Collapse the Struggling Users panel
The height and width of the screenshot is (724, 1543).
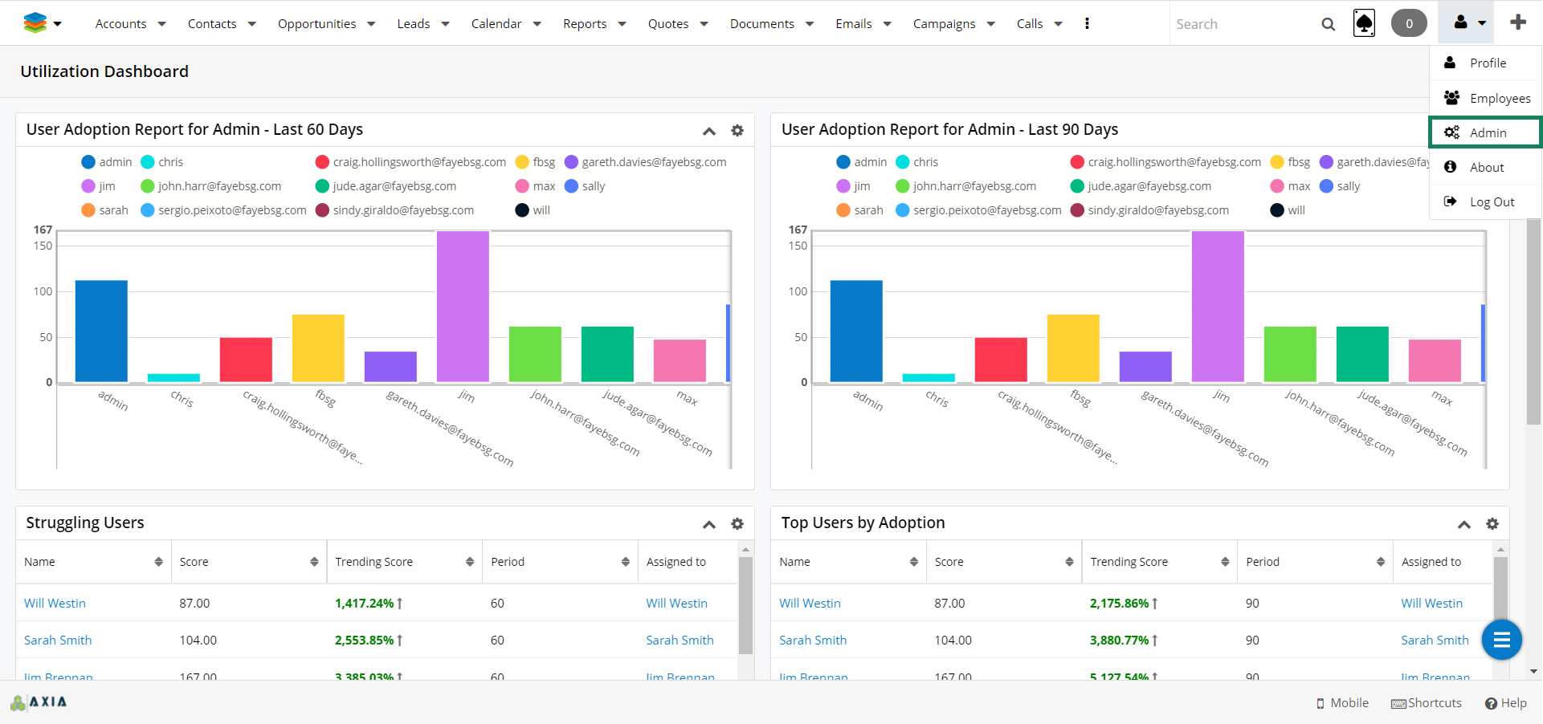tap(708, 524)
